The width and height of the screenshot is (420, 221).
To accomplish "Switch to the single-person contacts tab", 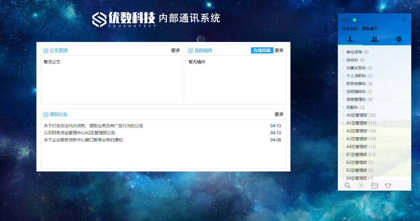I will click(350, 39).
